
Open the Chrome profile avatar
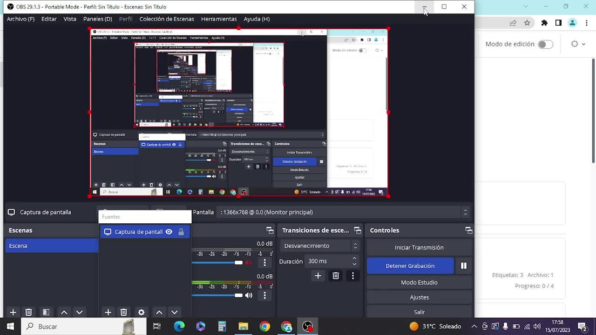[x=573, y=23]
